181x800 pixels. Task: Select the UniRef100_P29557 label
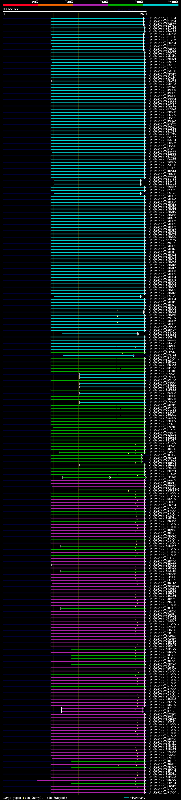coord(162,187)
